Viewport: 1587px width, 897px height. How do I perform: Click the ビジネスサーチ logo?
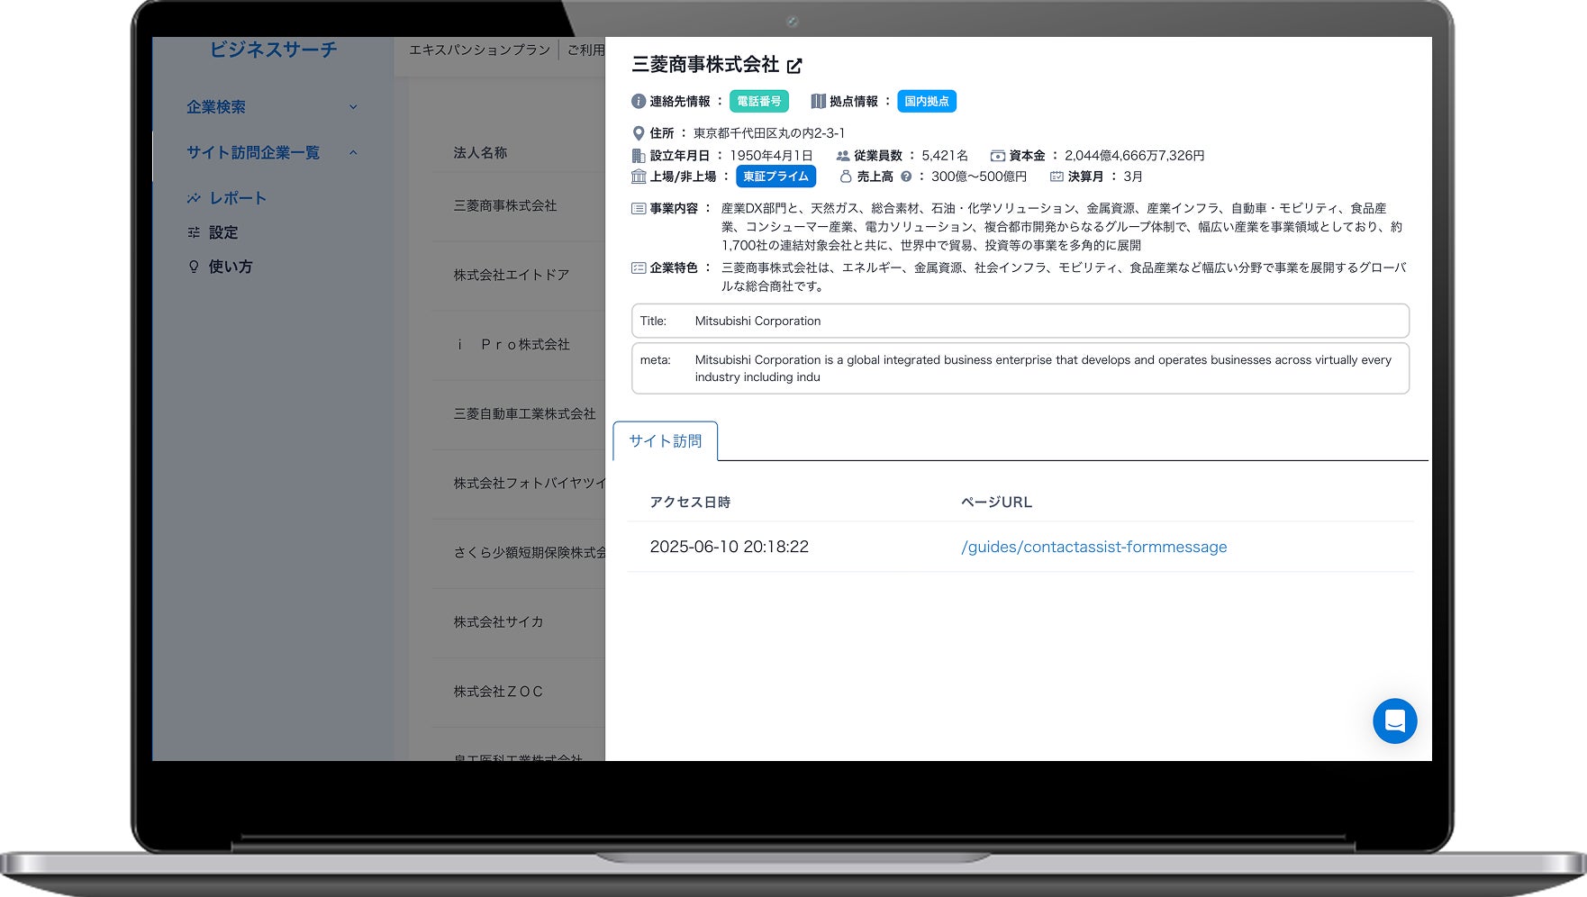tap(274, 50)
